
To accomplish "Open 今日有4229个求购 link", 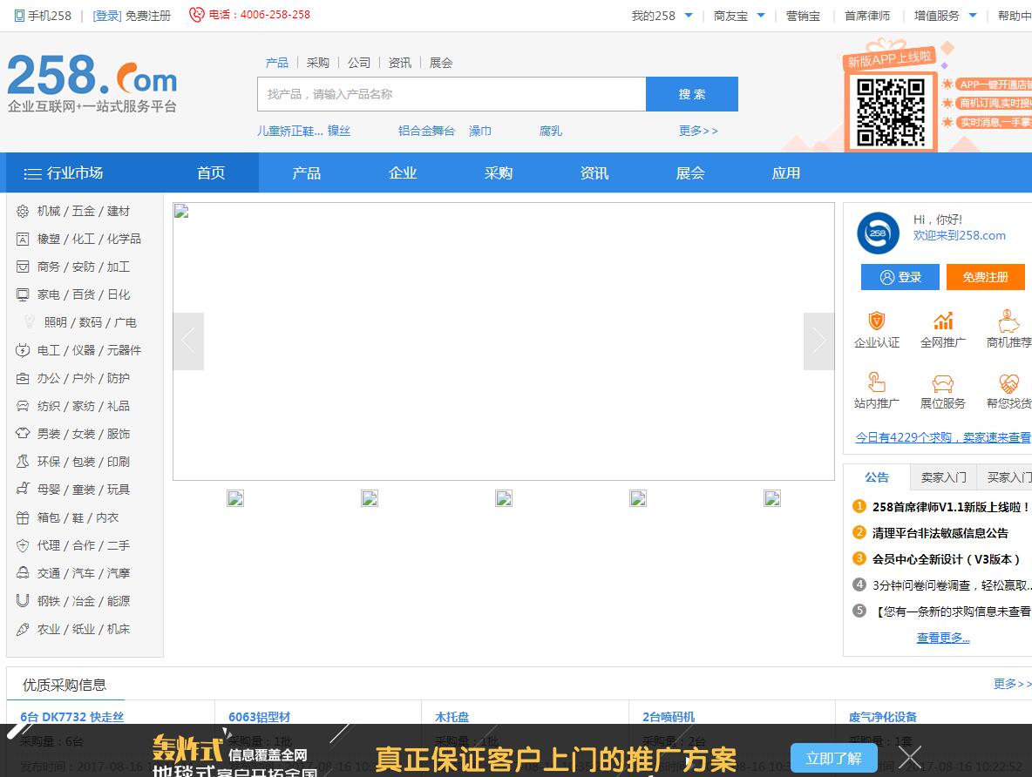I will 942,437.
